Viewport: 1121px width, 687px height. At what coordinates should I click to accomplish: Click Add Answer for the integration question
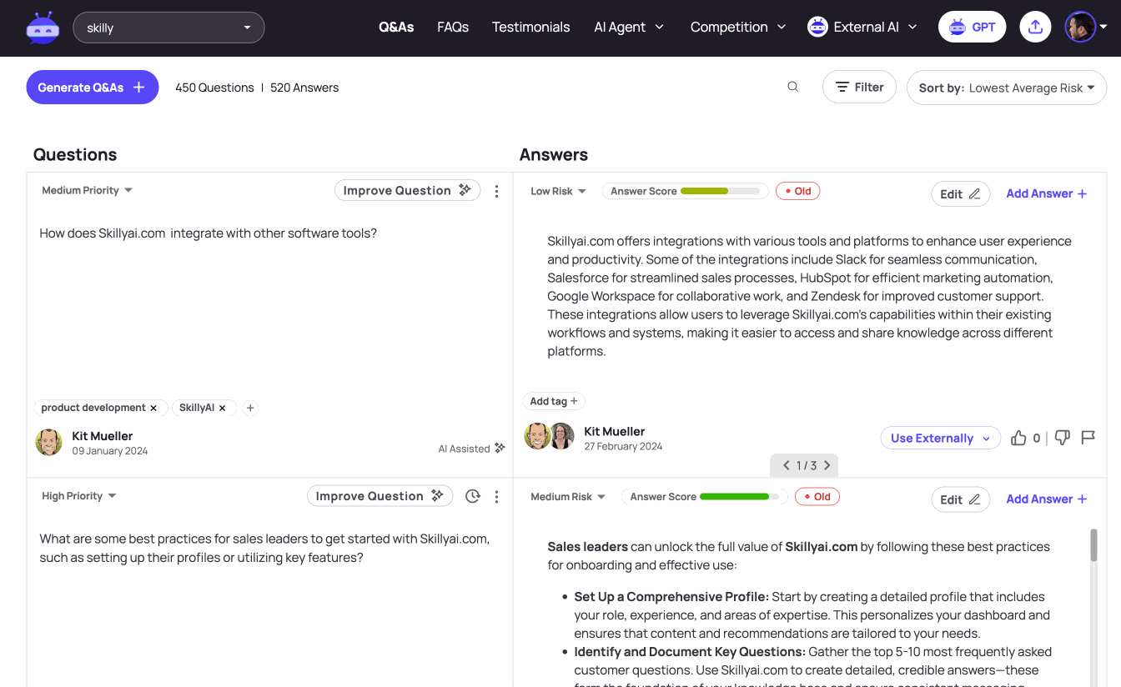point(1047,193)
